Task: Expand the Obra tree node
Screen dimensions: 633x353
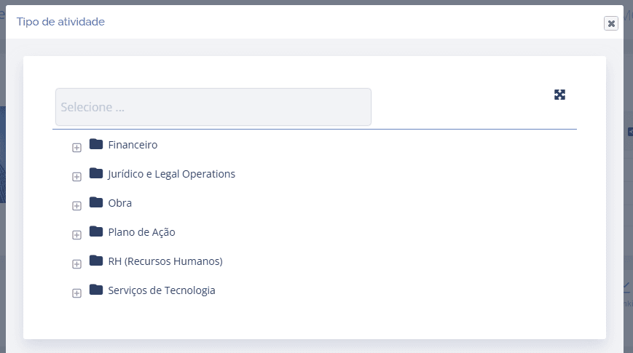Action: [76, 206]
